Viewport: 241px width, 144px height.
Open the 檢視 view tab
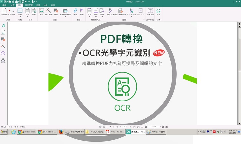pyautogui.click(x=45, y=5)
